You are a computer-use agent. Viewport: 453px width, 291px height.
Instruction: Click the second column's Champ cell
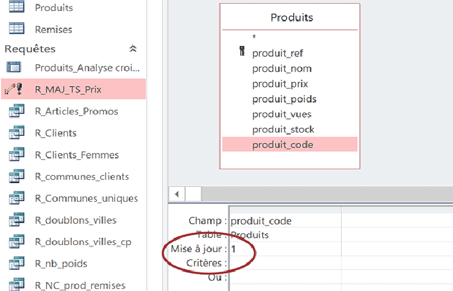pyautogui.click(x=397, y=221)
